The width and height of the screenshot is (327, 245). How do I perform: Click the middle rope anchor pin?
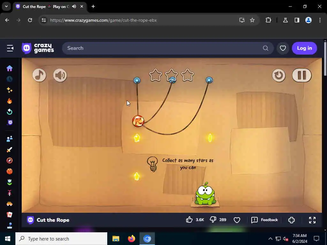[x=172, y=80]
